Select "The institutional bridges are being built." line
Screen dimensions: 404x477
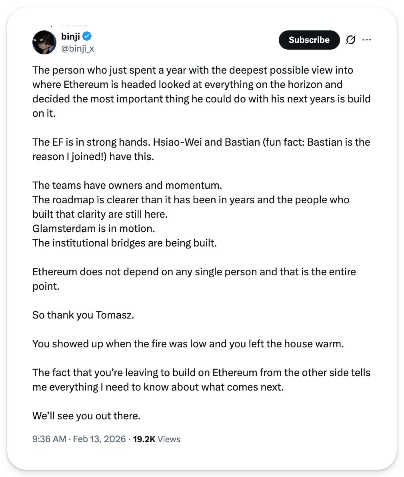[124, 243]
